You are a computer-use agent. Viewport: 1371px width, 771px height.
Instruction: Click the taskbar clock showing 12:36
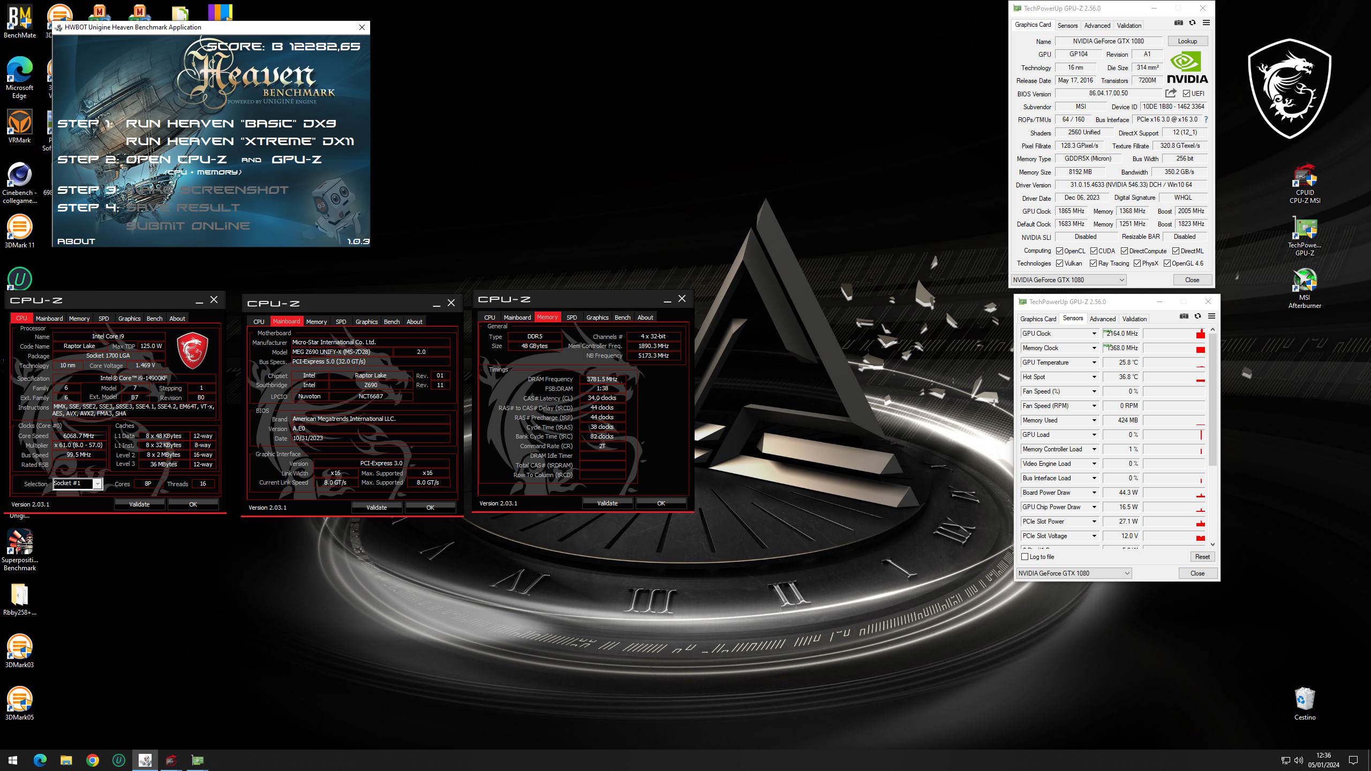[1323, 760]
